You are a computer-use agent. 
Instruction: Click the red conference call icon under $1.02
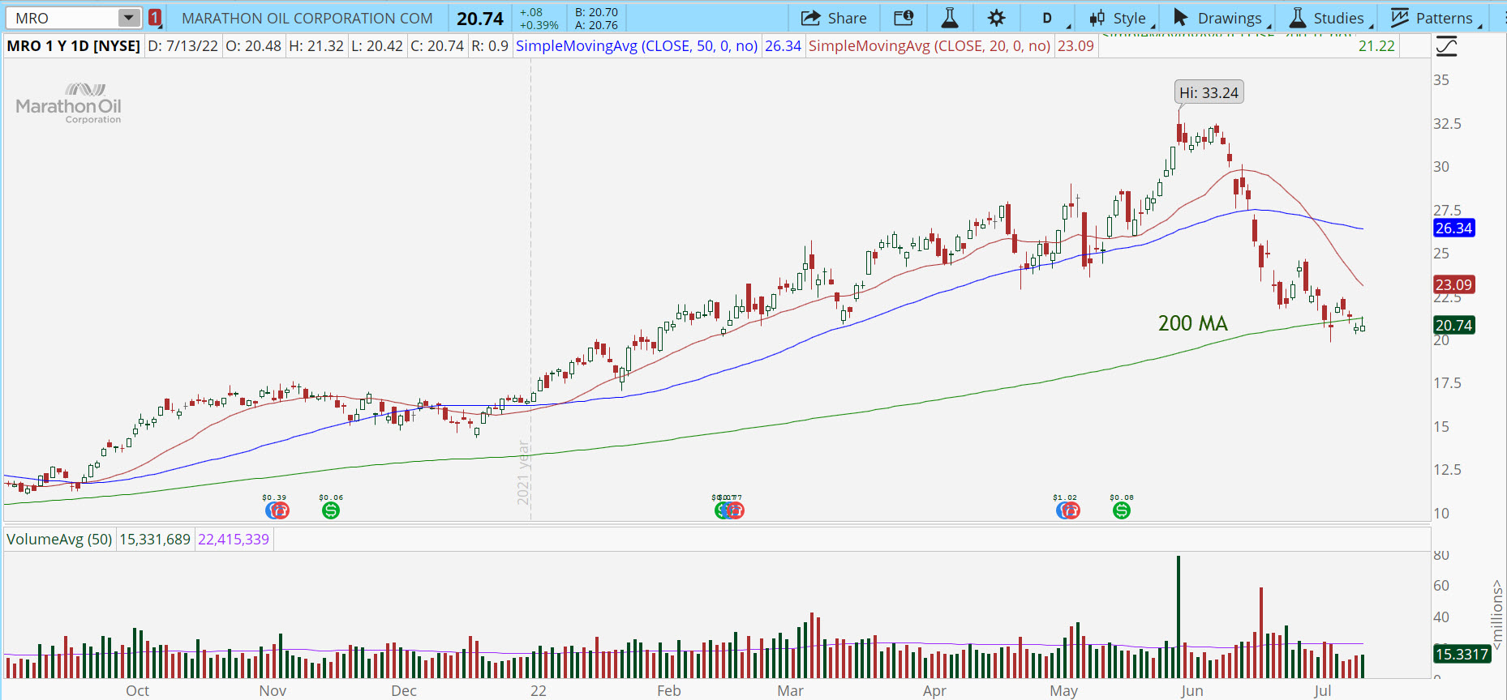(x=1071, y=510)
